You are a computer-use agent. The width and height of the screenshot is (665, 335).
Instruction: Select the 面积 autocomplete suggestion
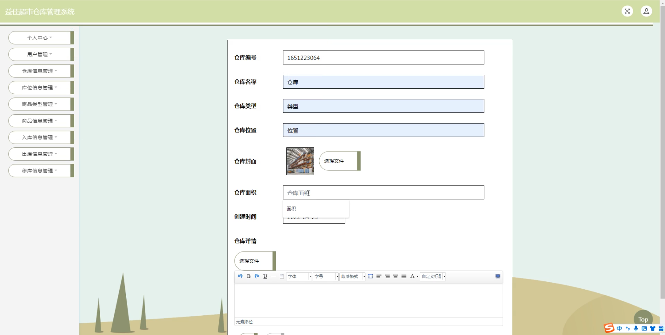pyautogui.click(x=316, y=209)
